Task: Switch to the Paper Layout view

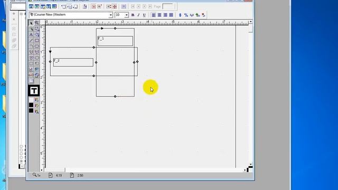Action: [43, 7]
